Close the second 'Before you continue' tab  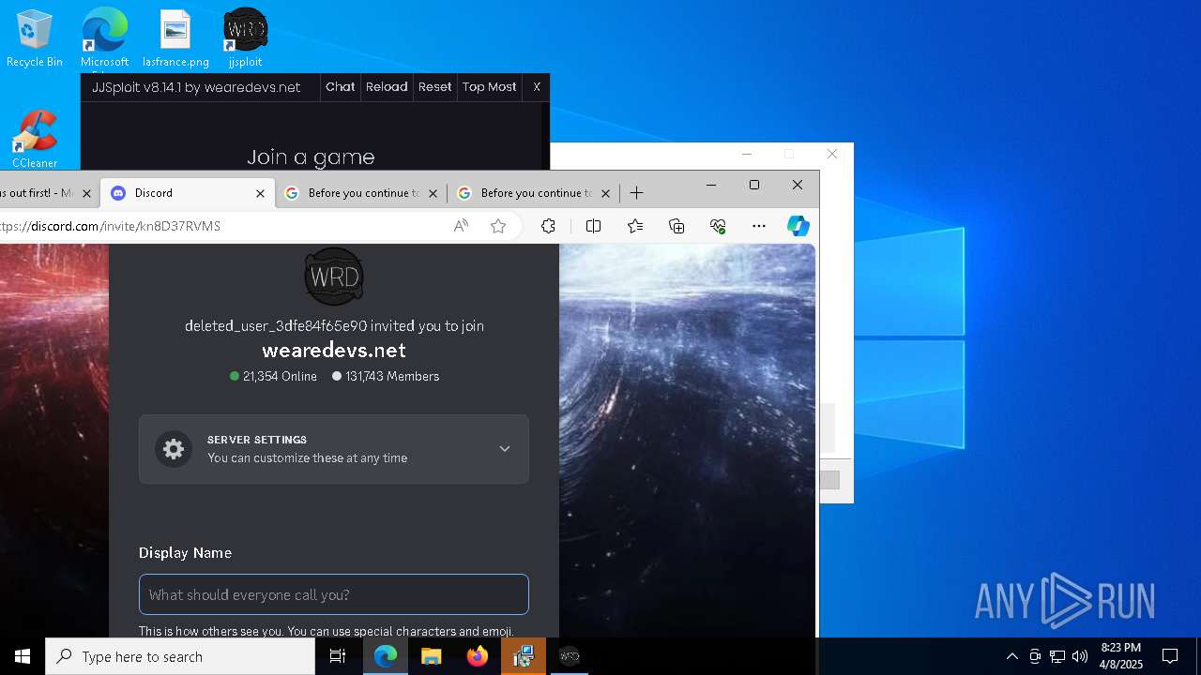pyautogui.click(x=605, y=193)
